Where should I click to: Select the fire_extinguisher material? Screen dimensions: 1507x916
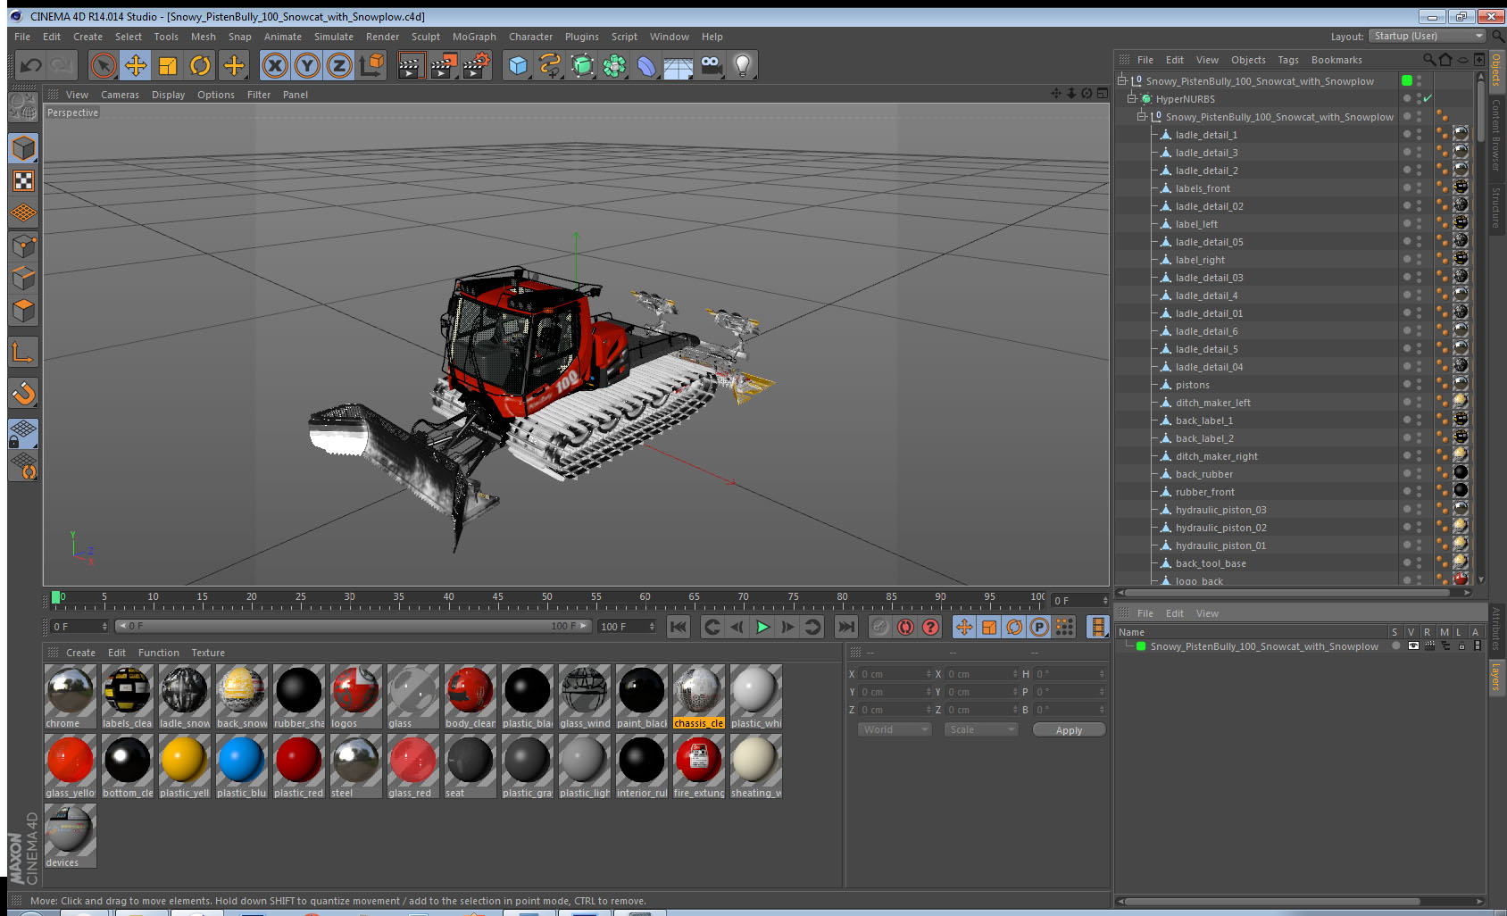[x=698, y=766]
